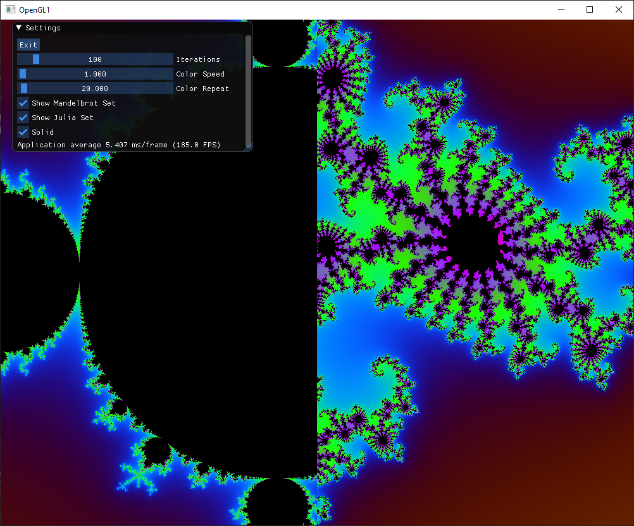Click the black center of the Julia set
Viewport: 634px width, 526px height.
pos(471,248)
